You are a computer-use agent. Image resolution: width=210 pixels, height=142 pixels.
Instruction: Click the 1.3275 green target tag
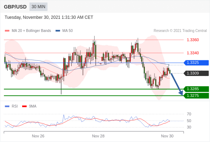tap(196, 95)
